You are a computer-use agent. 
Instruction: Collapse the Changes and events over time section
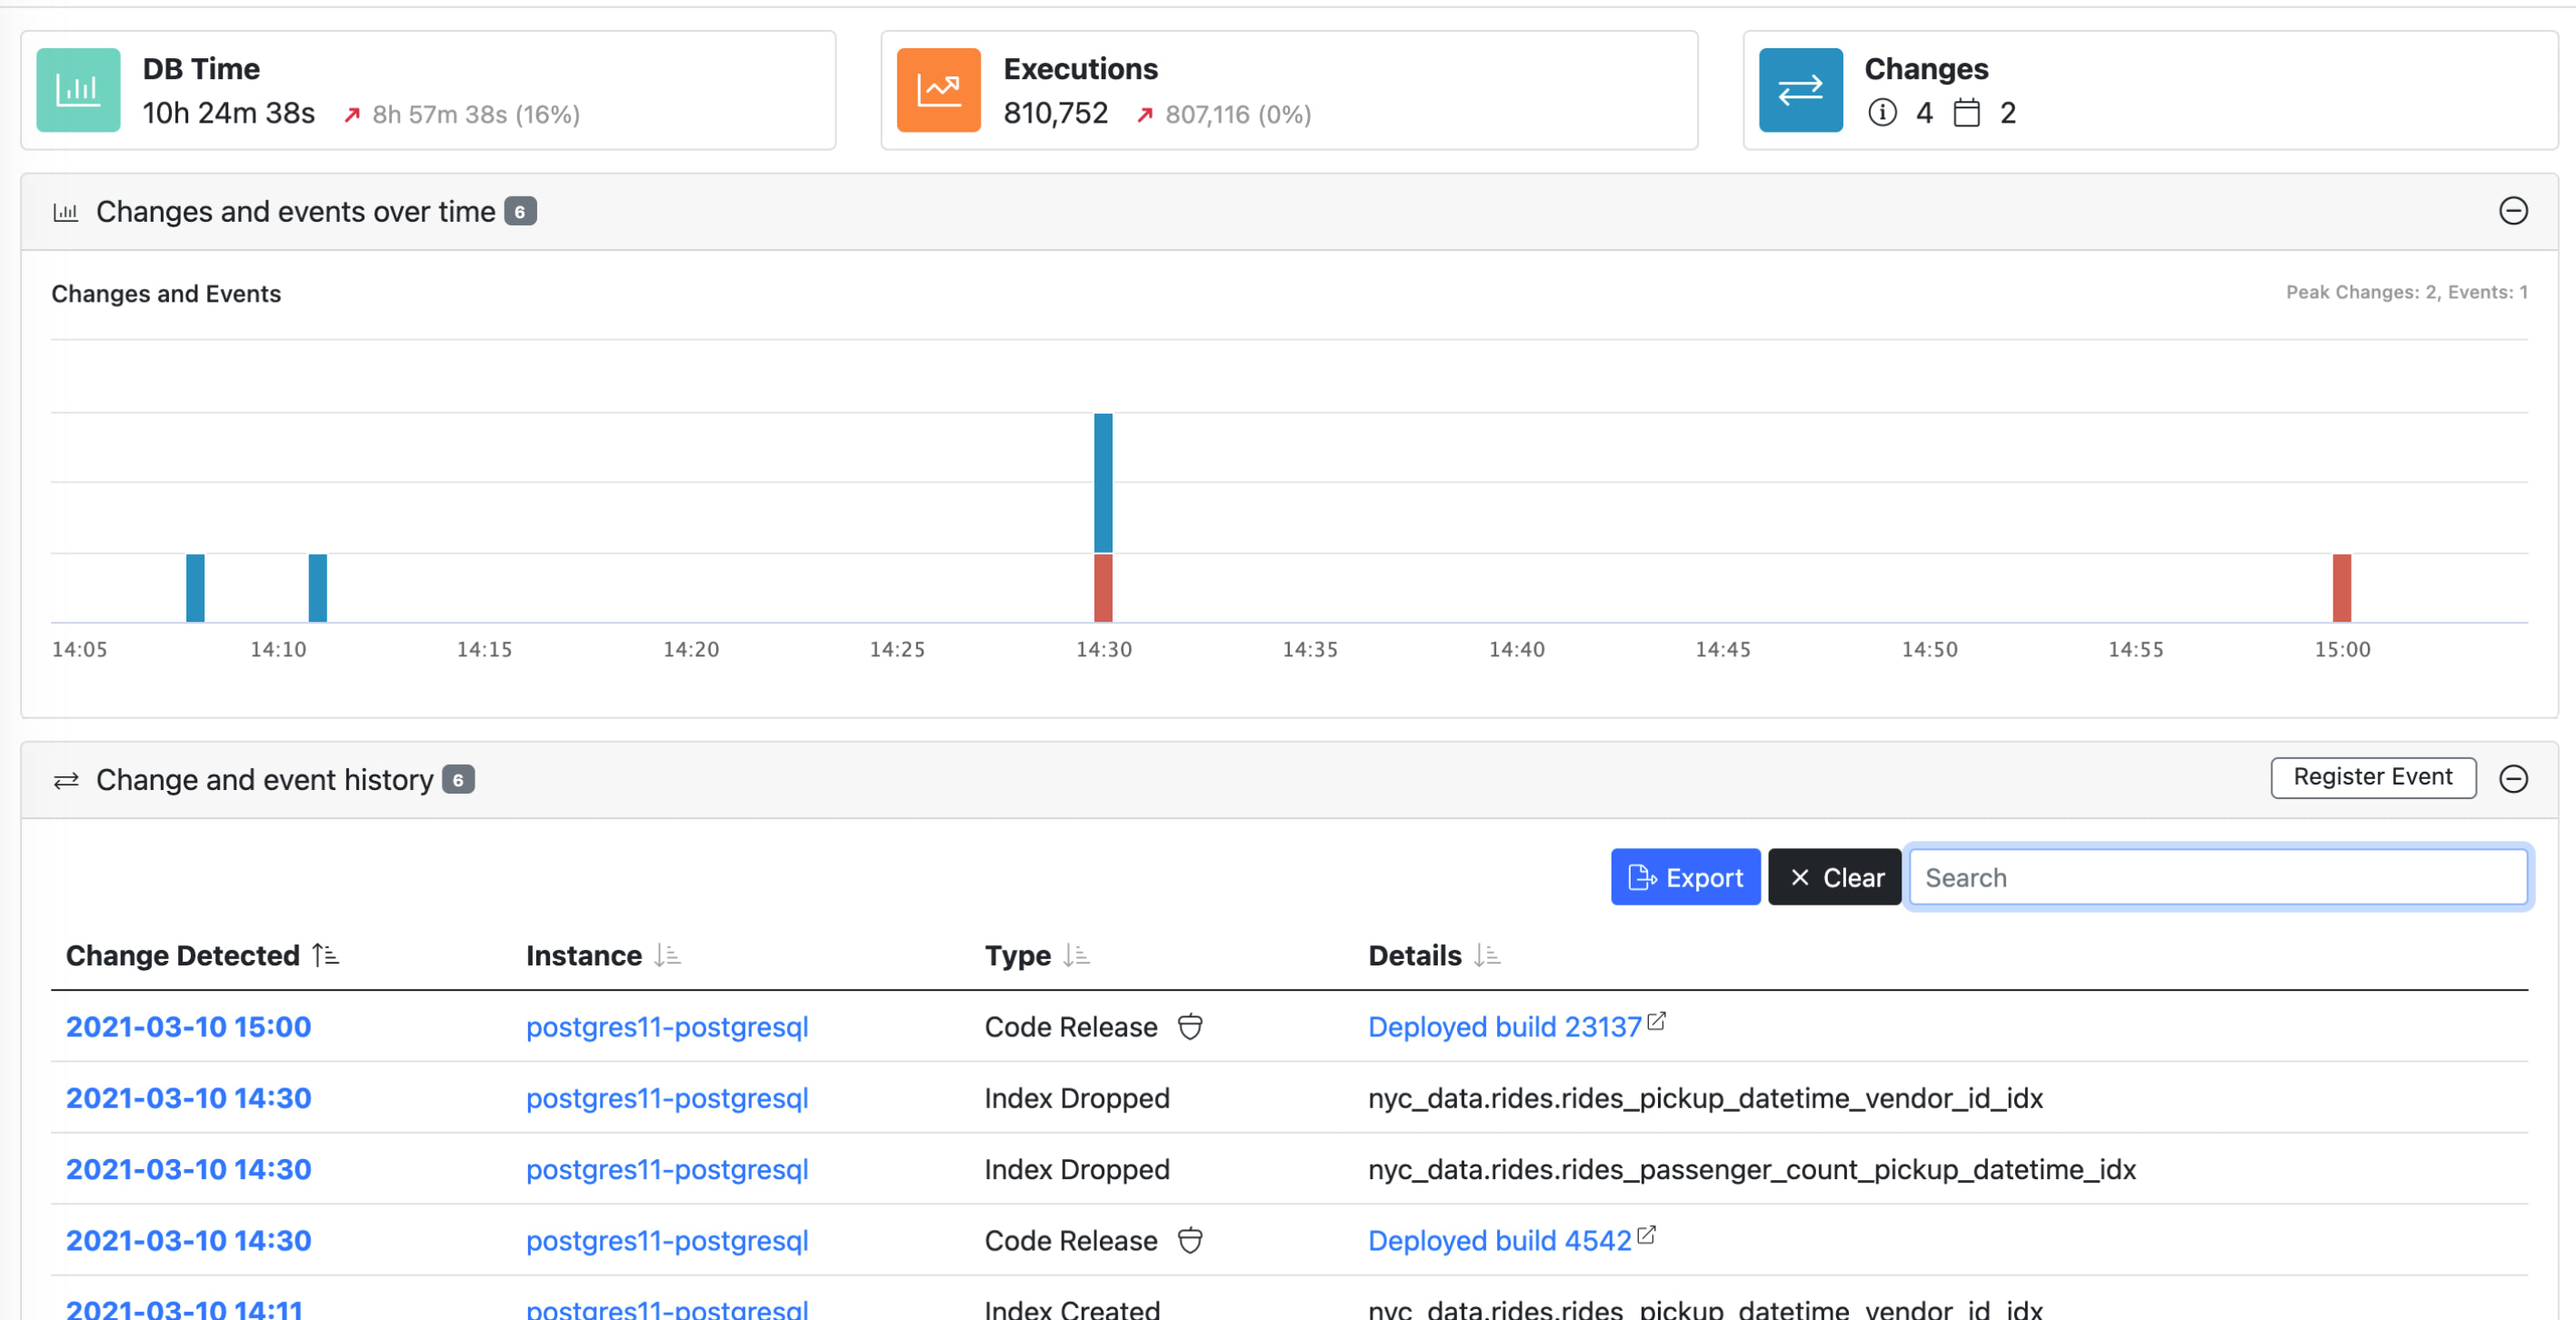coord(2515,211)
